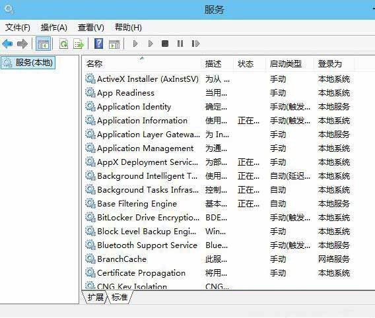
Task: Click gear icon of Block Level Backup row
Action: click(90, 232)
